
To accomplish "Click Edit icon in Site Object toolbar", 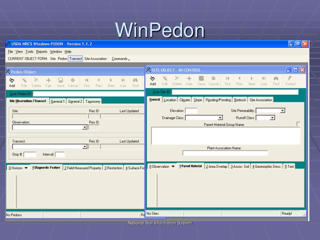I will click(x=165, y=78).
